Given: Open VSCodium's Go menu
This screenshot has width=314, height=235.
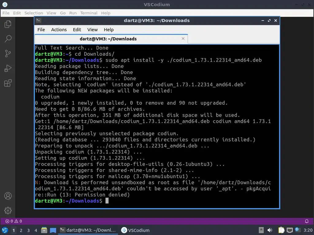Looking at the screenshot, I should pos(63,13).
